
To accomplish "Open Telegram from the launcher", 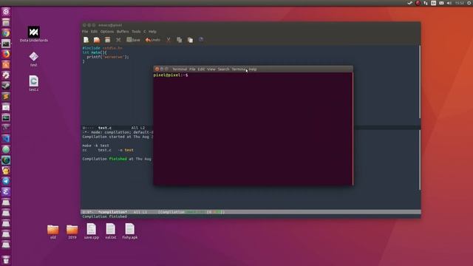I will 6,181.
